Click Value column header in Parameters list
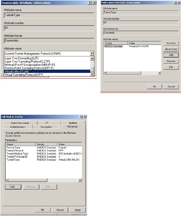Viewport: 181px width, 216px height. pos(70,144)
